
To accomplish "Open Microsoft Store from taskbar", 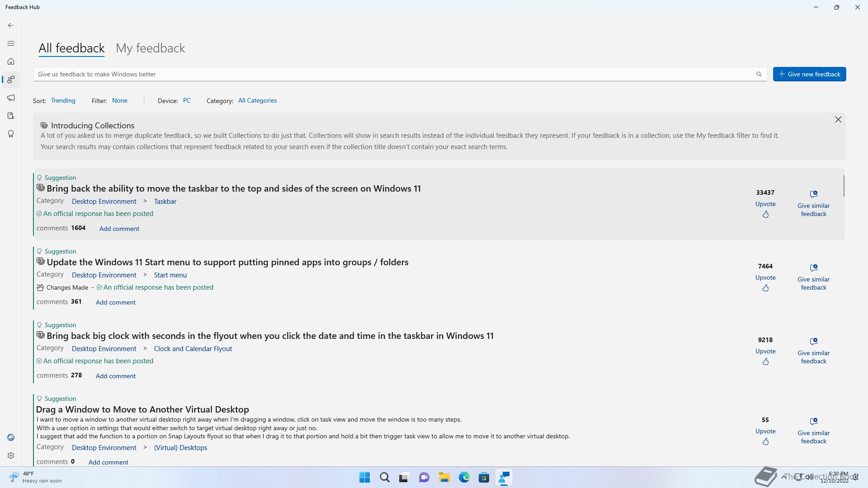I will (484, 478).
